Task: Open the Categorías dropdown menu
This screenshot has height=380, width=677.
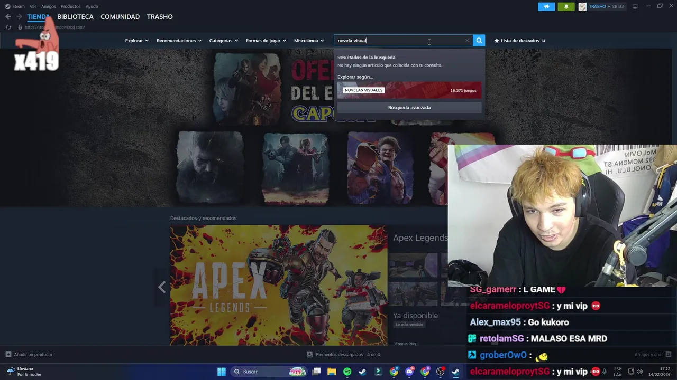Action: tap(223, 41)
